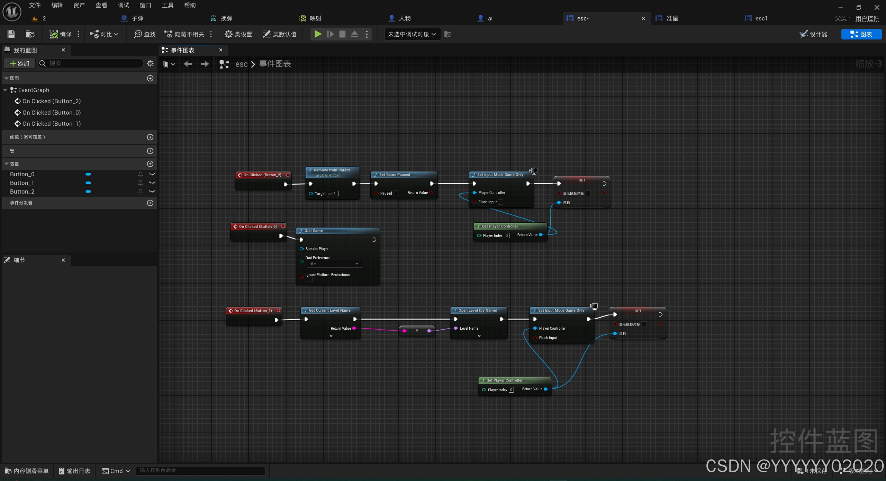Open the Quit Preference dropdown
This screenshot has width=886, height=481.
click(334, 264)
